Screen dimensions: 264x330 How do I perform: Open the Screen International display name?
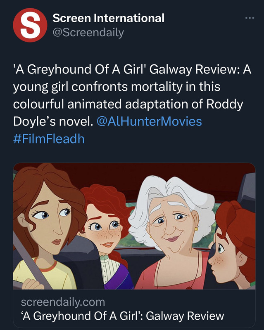(x=108, y=18)
